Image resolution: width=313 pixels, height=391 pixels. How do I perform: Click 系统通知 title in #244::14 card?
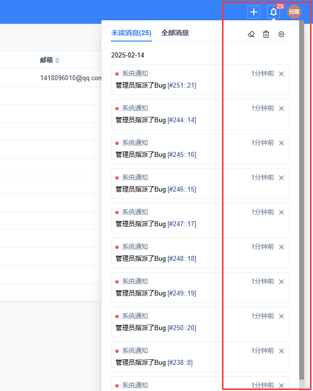pos(135,108)
